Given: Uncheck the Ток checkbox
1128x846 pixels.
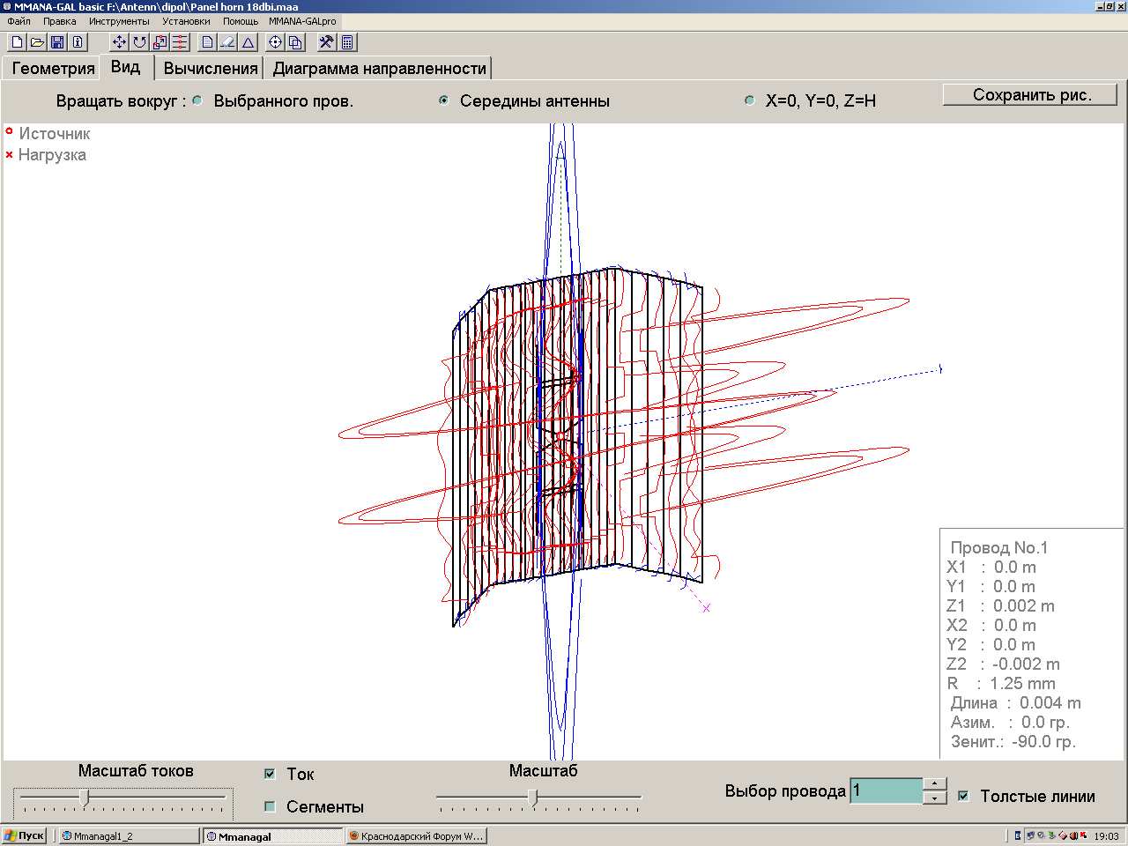Looking at the screenshot, I should (270, 774).
